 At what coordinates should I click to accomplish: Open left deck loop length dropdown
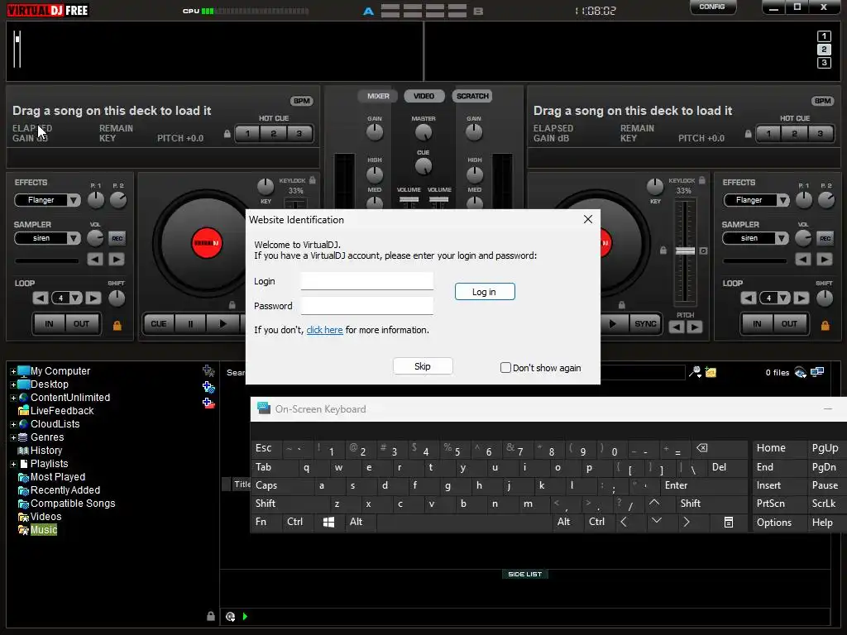coord(75,298)
